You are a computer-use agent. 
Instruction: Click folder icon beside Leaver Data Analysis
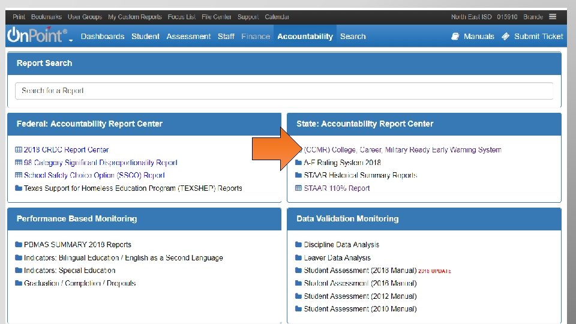point(298,257)
